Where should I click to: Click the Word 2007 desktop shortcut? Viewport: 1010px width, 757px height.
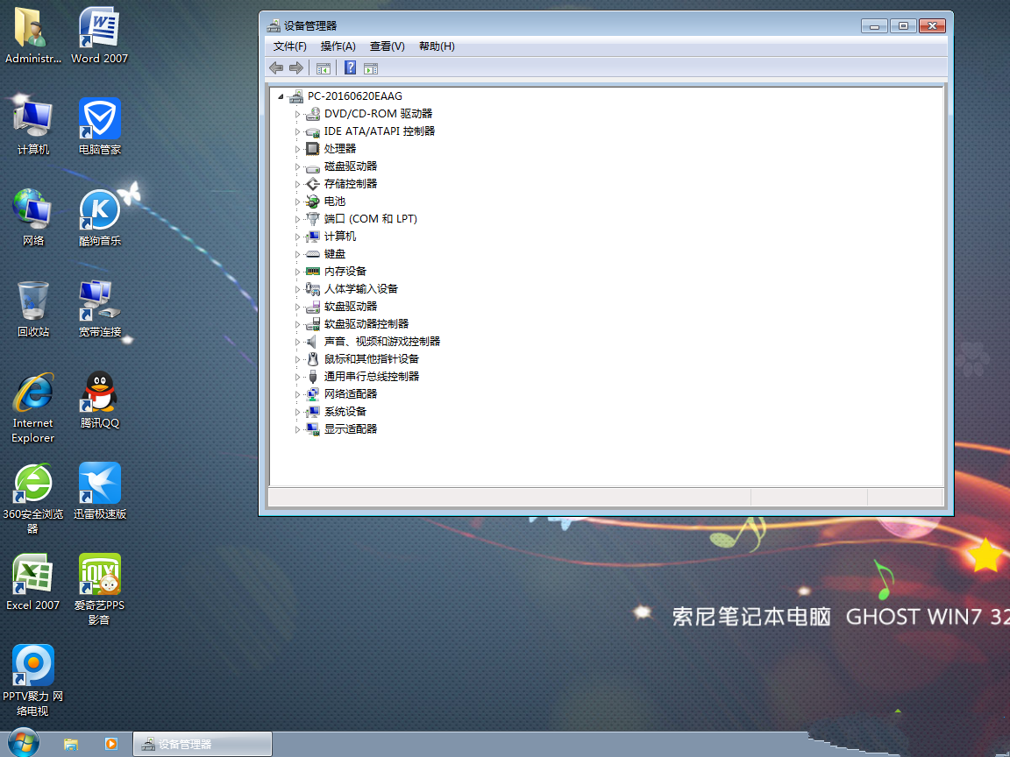pos(99,35)
